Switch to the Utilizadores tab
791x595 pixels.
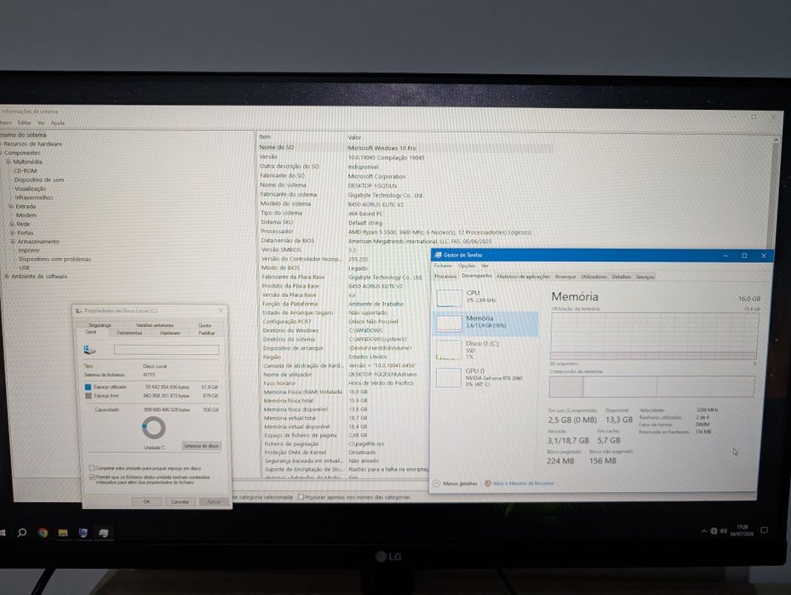click(x=593, y=277)
